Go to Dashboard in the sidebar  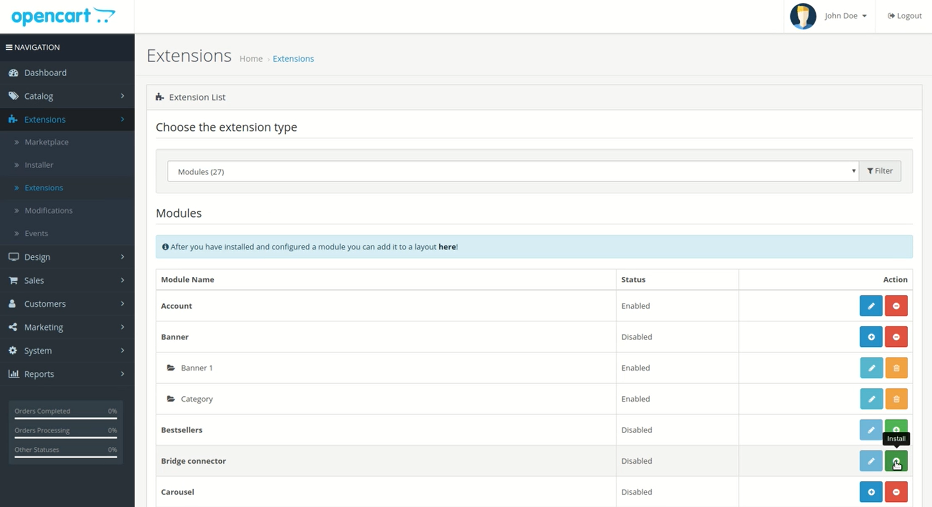pos(45,73)
